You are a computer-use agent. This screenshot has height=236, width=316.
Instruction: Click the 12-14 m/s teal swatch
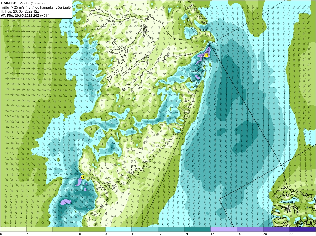[x=171, y=229]
